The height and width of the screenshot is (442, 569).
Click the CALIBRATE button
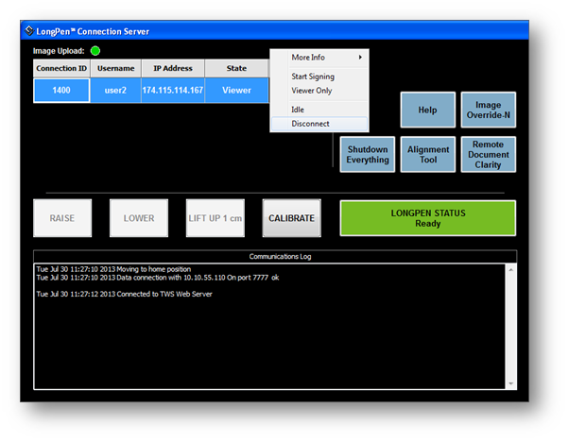point(292,218)
